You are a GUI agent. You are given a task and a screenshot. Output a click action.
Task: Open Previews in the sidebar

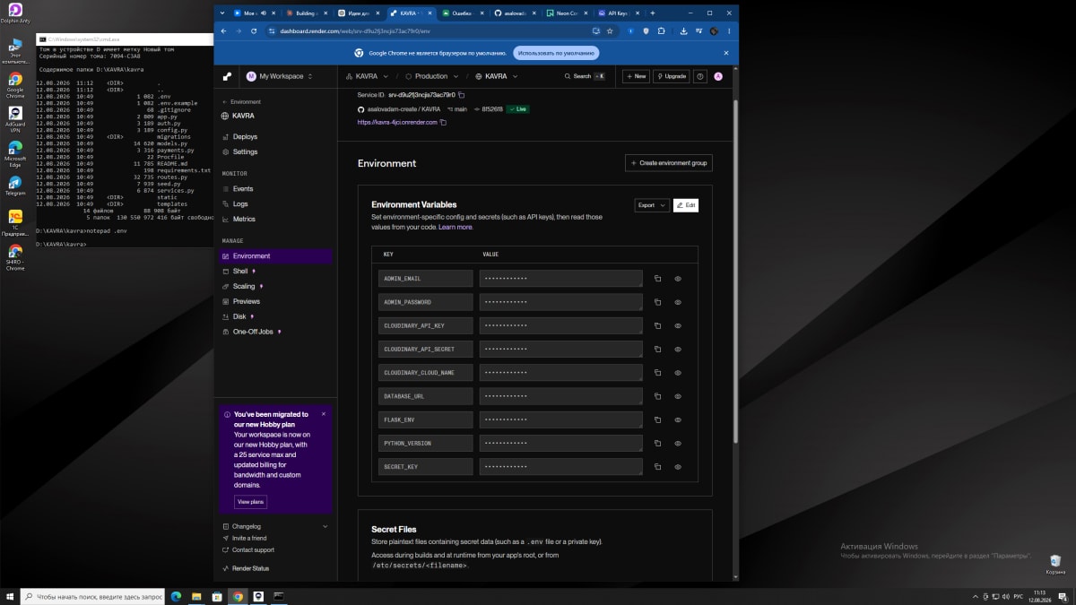point(246,301)
